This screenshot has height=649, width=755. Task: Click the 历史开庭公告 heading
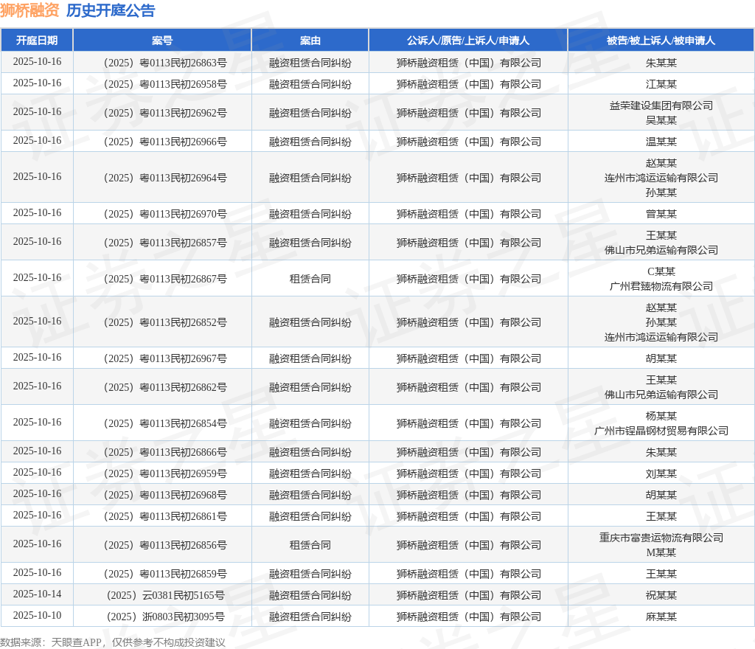(x=111, y=10)
